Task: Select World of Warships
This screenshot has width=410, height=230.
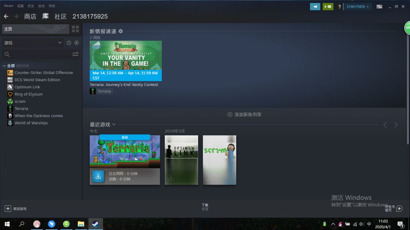Action: 31,123
